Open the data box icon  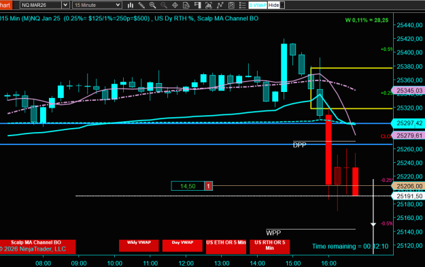(186, 5)
